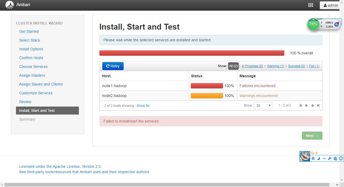The width and height of the screenshot is (344, 187).
Task: Click the Retry button
Action: click(x=113, y=66)
